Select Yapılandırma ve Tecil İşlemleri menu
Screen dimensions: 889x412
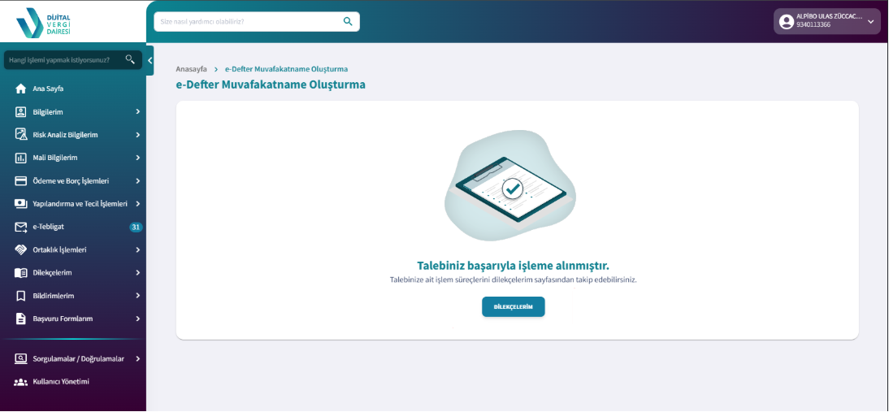tap(80, 204)
